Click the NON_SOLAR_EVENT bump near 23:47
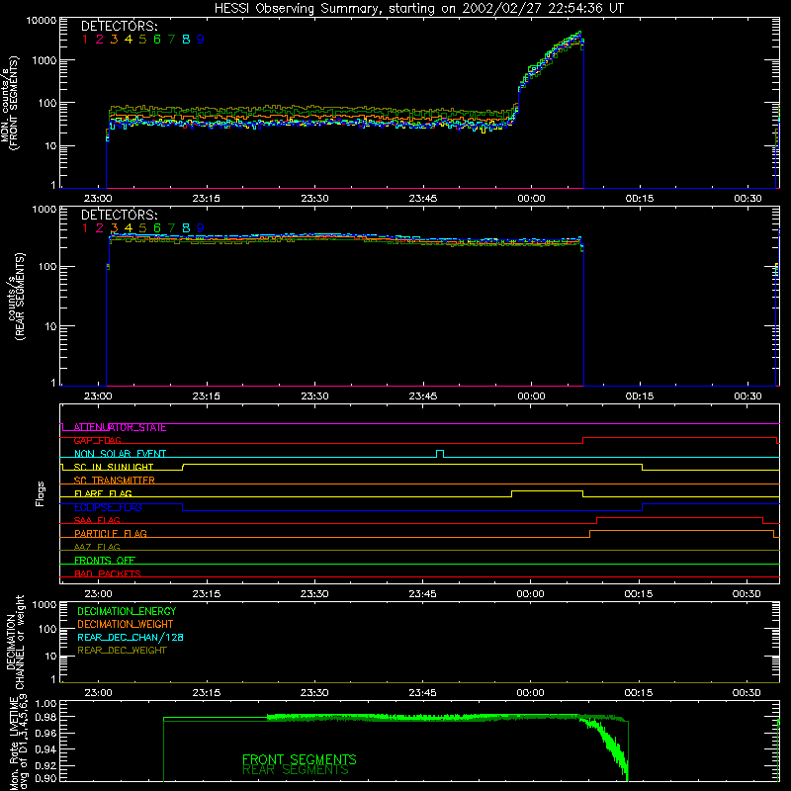791x791 pixels. pyautogui.click(x=440, y=453)
